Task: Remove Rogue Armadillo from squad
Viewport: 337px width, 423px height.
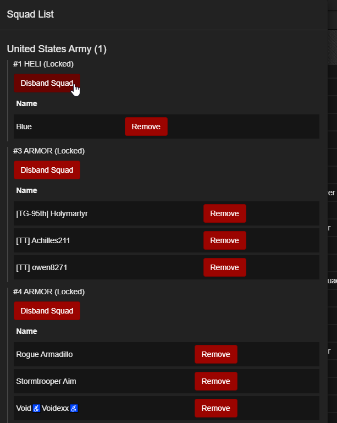Action: 216,354
